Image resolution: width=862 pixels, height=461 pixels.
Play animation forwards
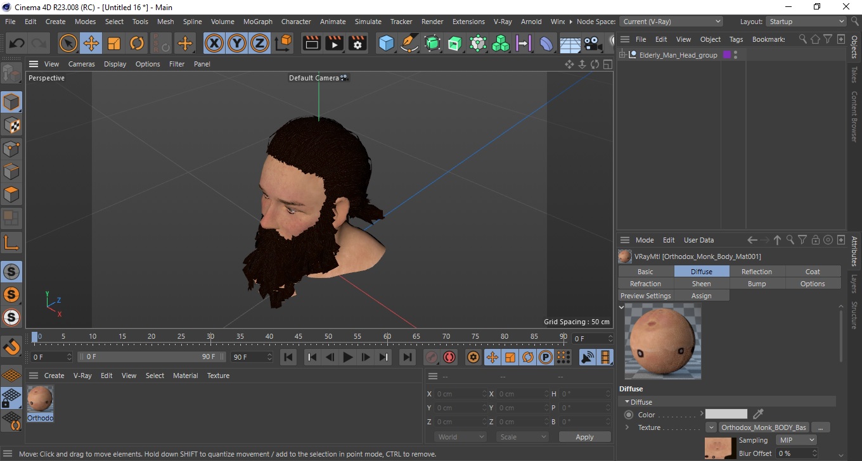347,357
